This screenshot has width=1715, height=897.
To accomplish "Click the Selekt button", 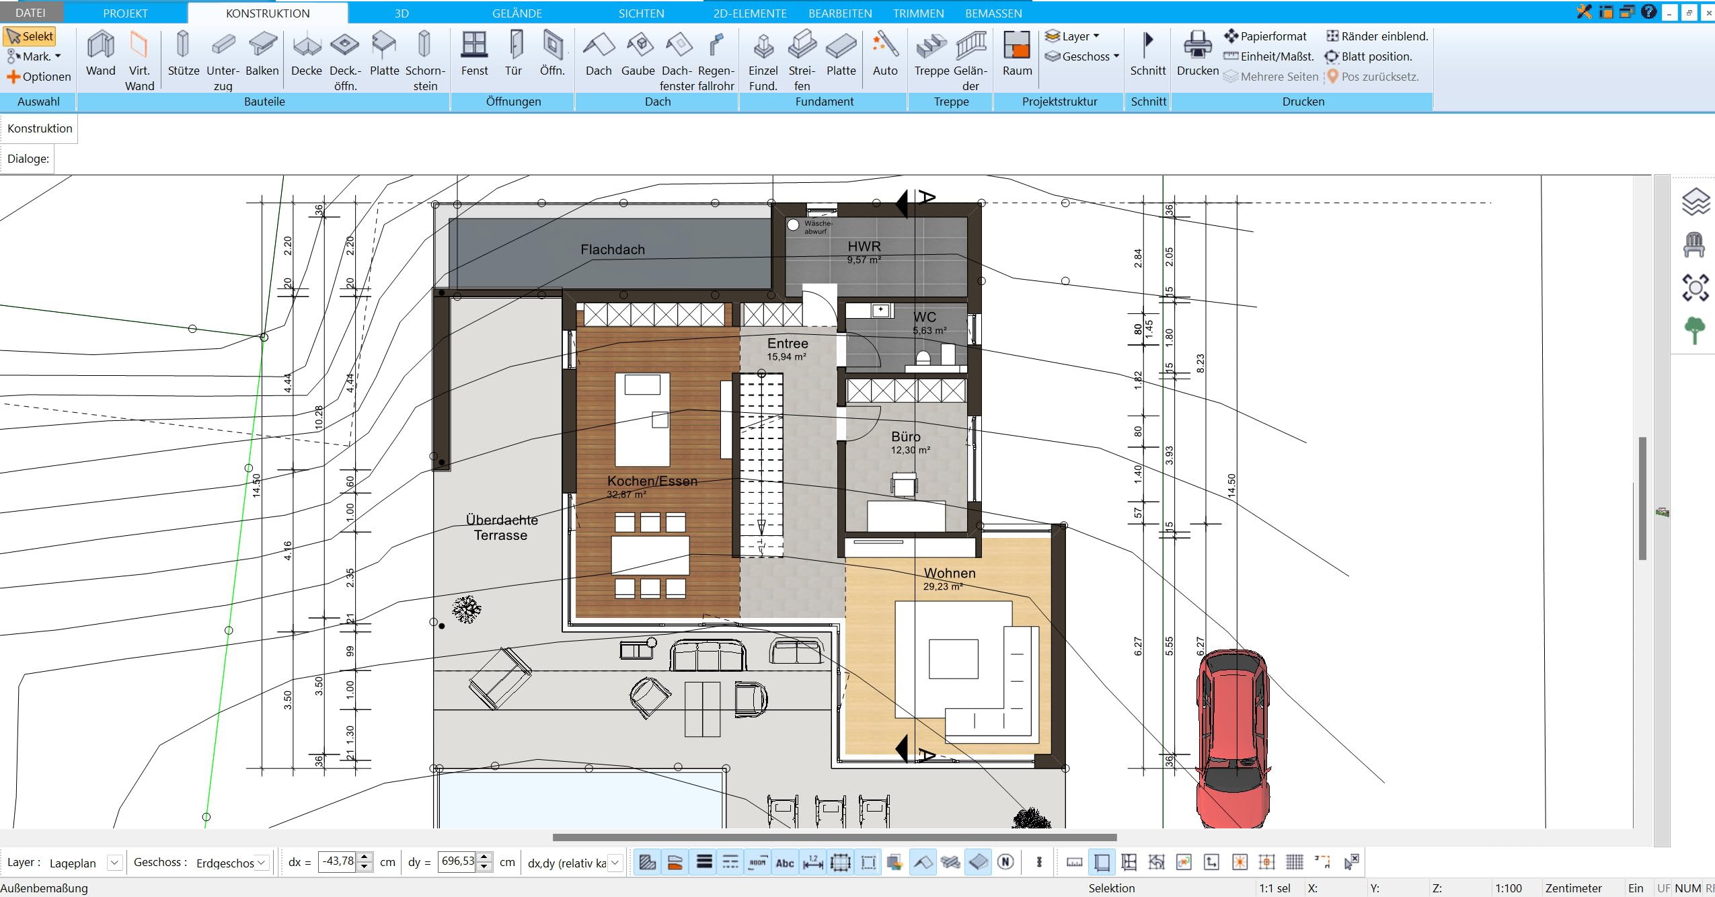I will (x=30, y=36).
